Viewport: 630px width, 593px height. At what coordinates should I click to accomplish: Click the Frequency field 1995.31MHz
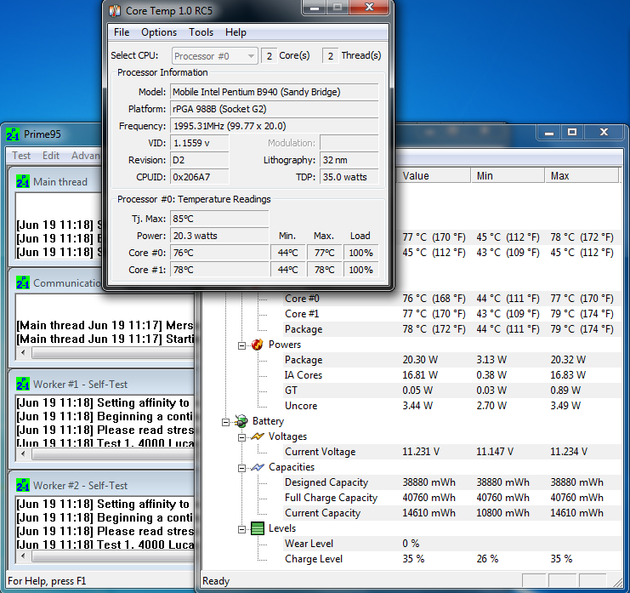(x=275, y=126)
